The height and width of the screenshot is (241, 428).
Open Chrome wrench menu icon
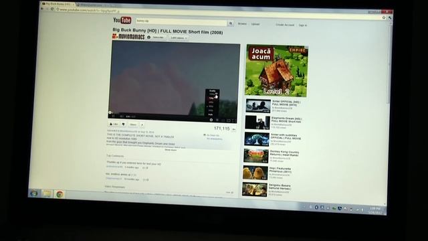pyautogui.click(x=390, y=18)
